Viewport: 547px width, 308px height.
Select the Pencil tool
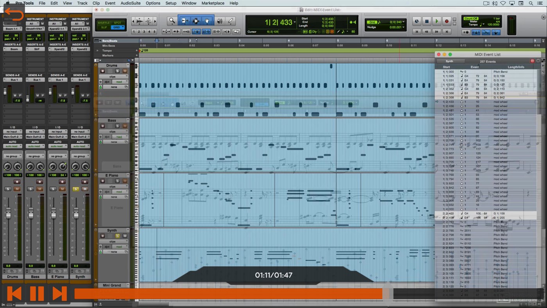[231, 21]
